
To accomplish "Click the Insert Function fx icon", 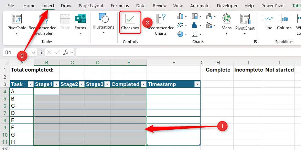I will coord(66,52).
